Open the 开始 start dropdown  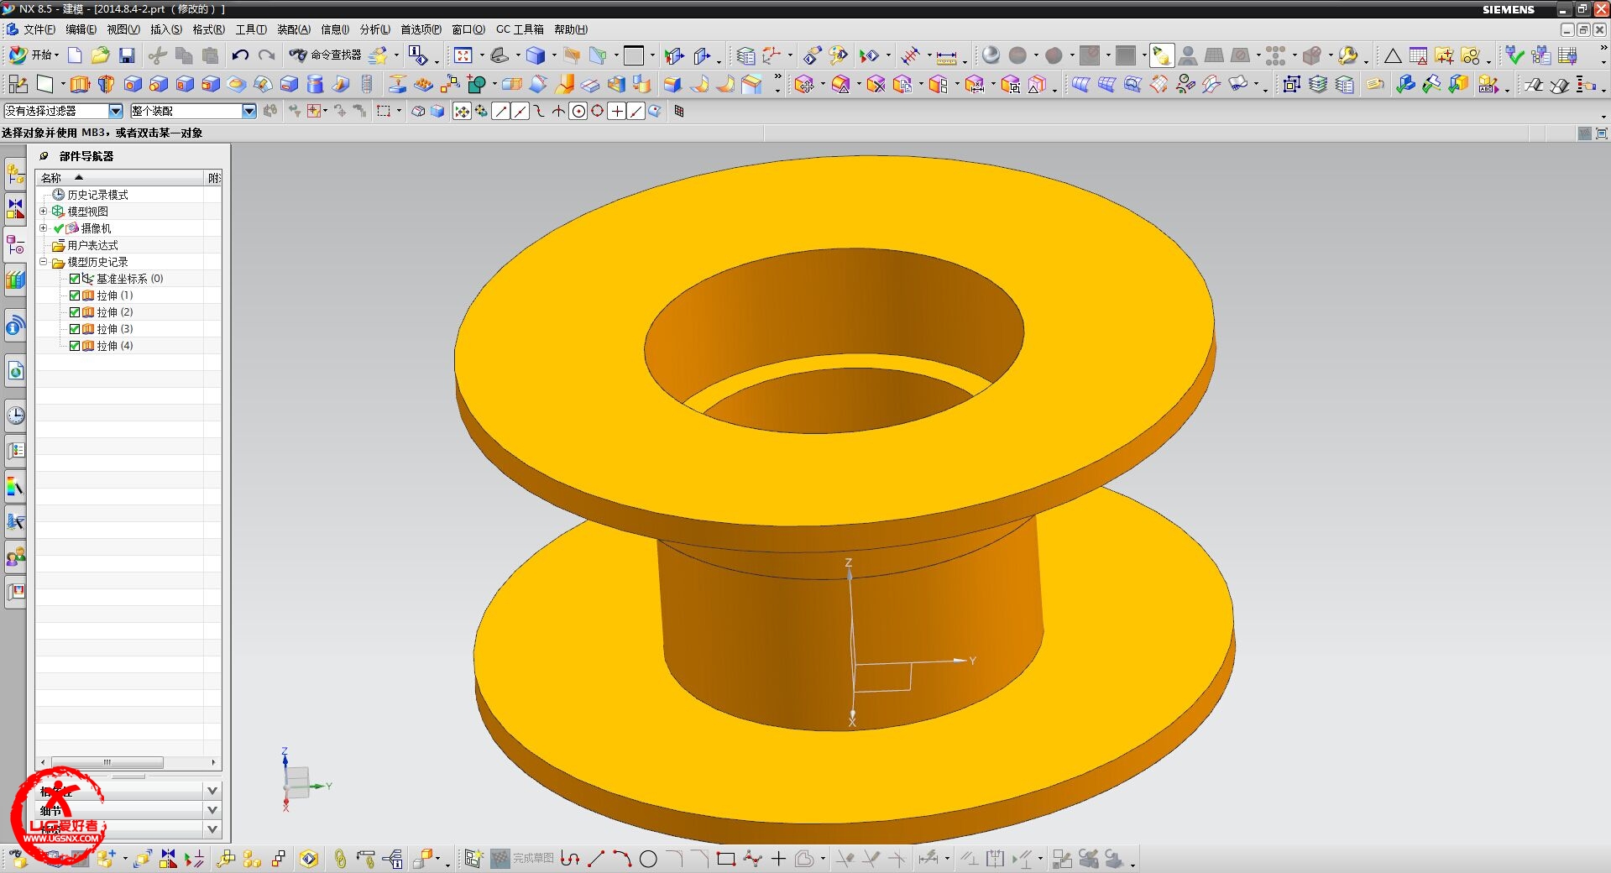pos(34,55)
